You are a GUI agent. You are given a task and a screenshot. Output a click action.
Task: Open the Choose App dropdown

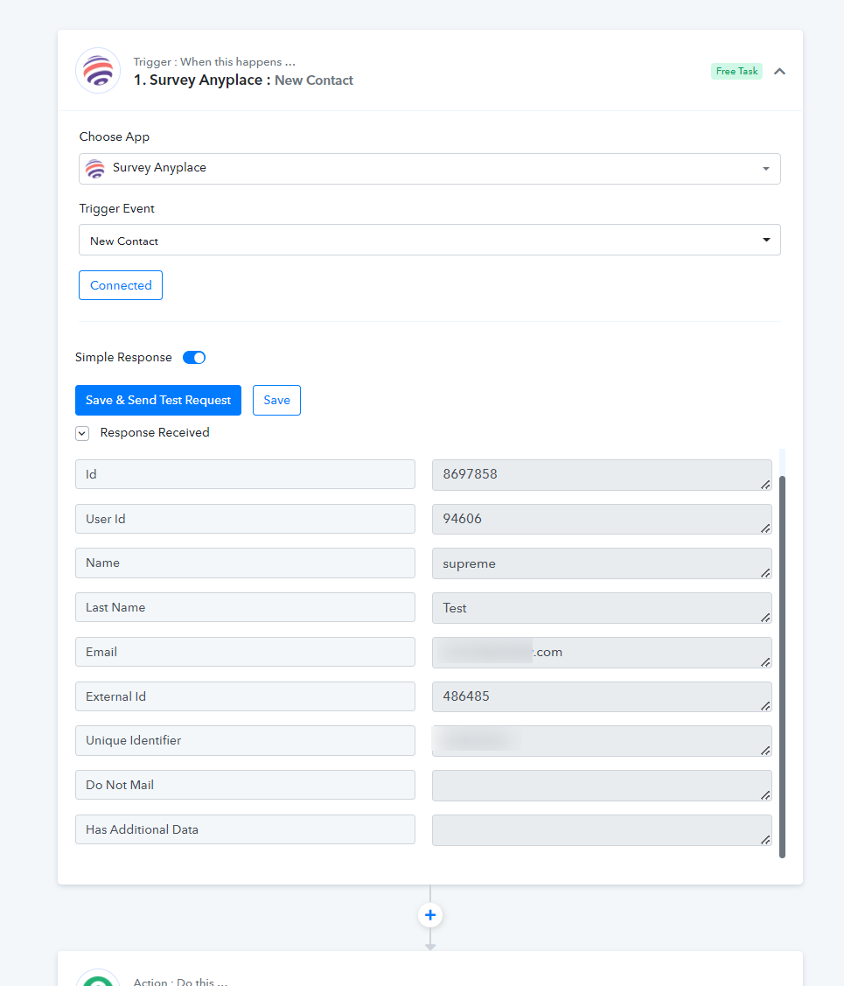(x=429, y=169)
